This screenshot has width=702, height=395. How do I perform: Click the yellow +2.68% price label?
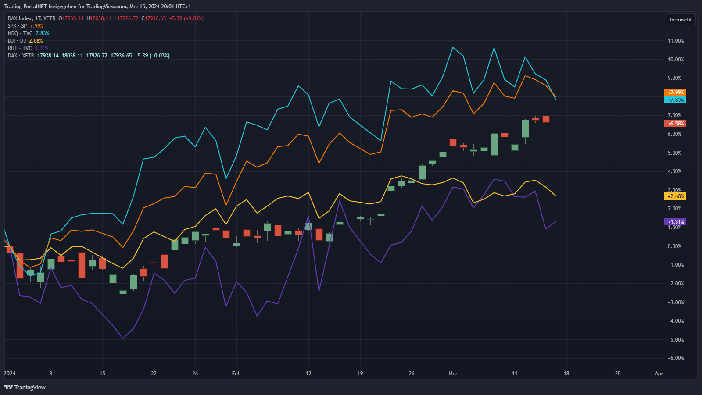coord(675,196)
